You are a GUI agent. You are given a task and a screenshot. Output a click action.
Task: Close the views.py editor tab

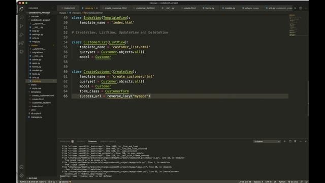click(x=97, y=8)
